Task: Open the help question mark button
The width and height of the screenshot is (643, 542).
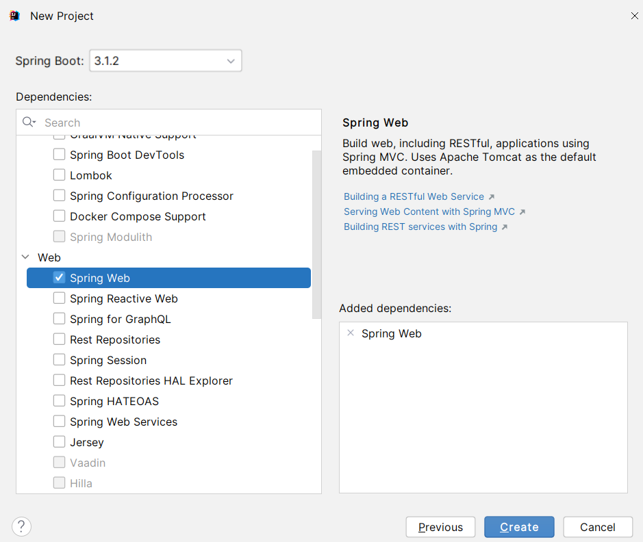Action: (x=21, y=526)
